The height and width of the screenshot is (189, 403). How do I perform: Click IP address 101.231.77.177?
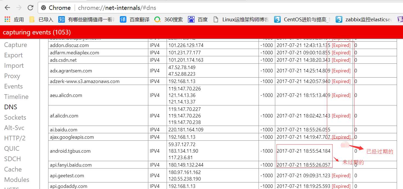click(x=185, y=53)
